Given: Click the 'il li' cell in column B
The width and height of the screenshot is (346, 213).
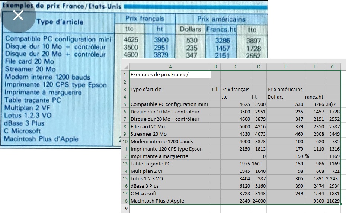Looking at the screenshot, I should pos(215,89).
